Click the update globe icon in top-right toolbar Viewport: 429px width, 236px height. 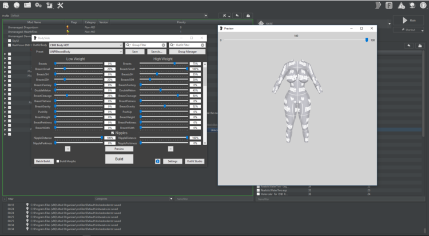(x=412, y=5)
